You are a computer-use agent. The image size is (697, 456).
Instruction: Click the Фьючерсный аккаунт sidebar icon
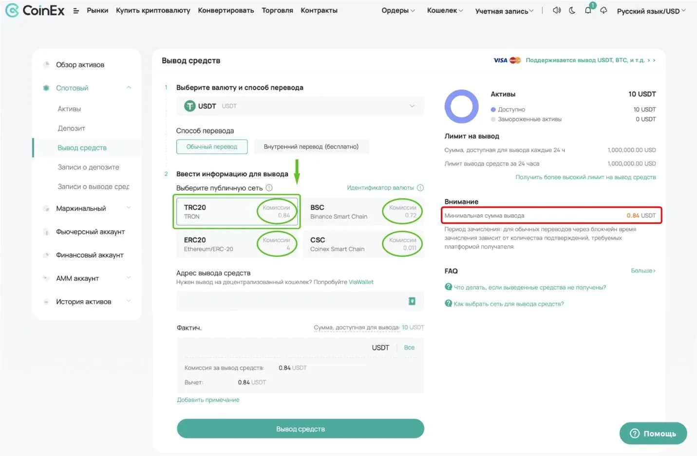pyautogui.click(x=46, y=232)
